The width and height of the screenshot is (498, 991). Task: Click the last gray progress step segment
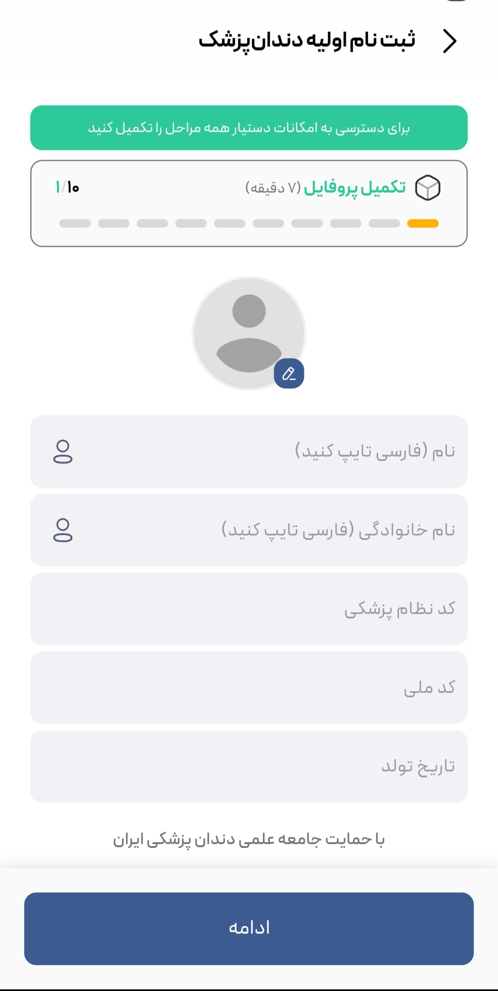click(x=75, y=223)
